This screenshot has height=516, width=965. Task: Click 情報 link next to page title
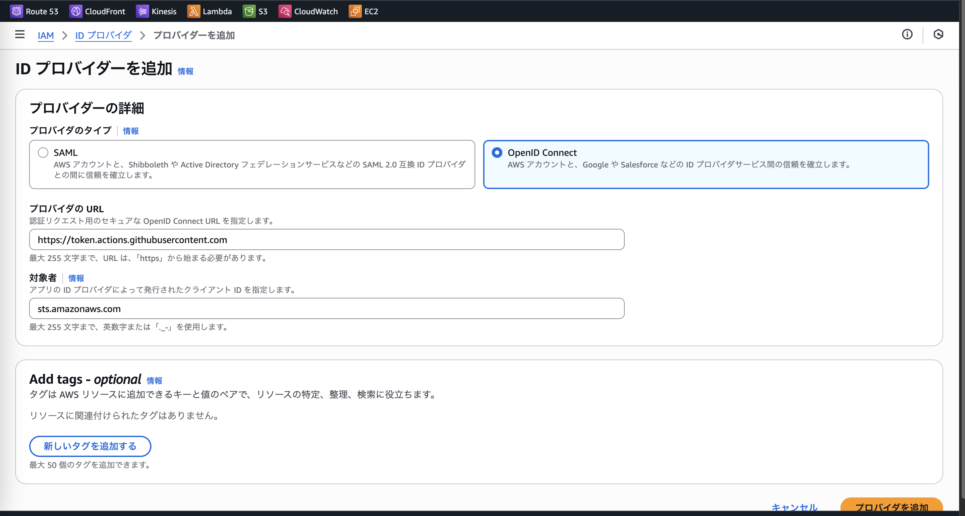[186, 71]
